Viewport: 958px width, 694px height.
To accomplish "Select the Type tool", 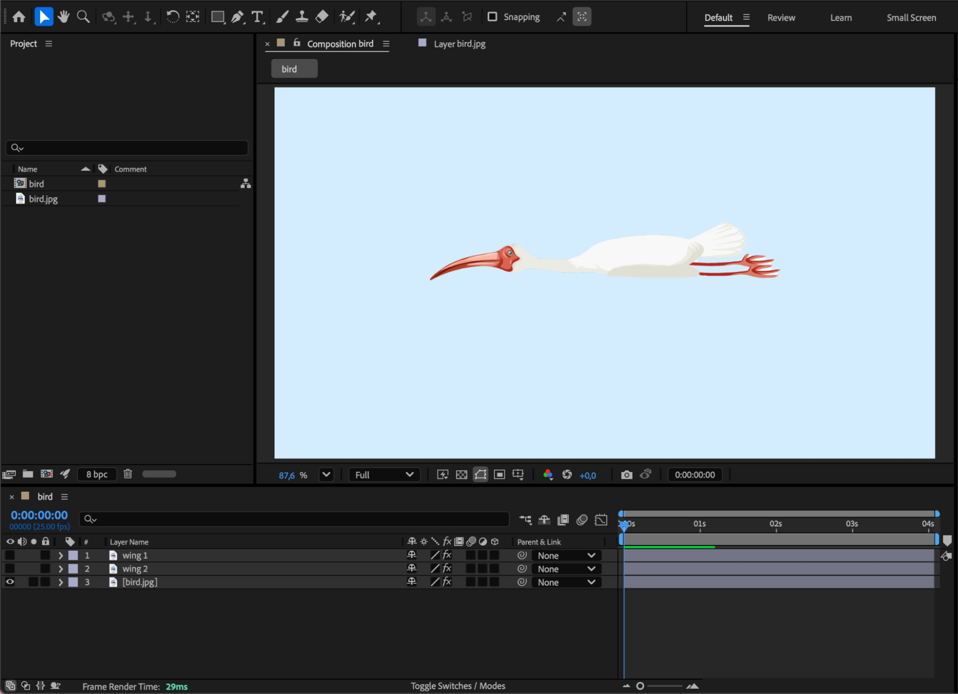I will (x=258, y=17).
